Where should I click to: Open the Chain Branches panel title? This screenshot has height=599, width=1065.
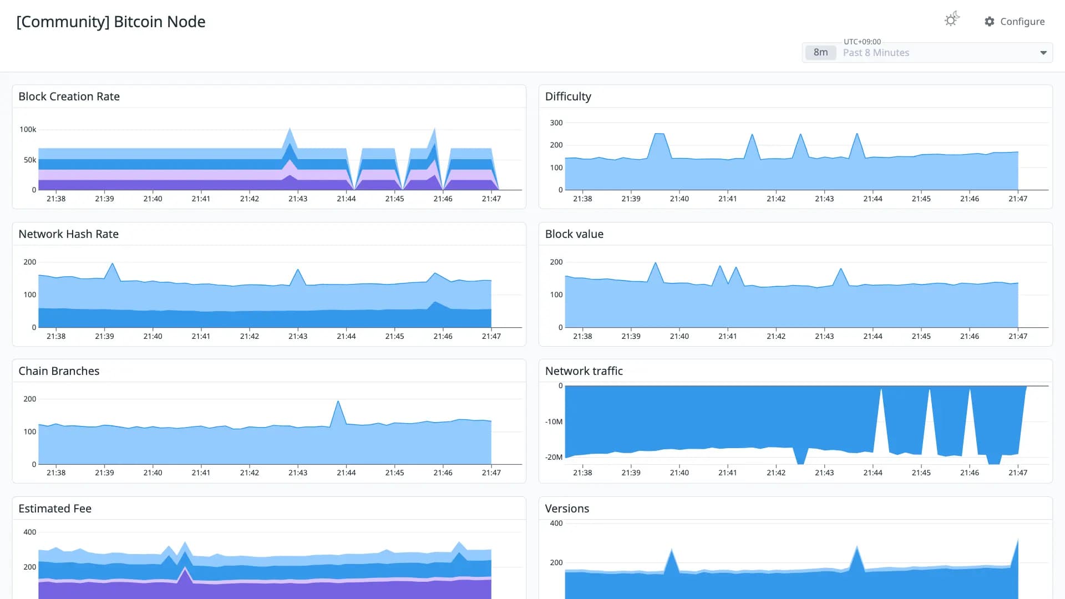coord(59,371)
